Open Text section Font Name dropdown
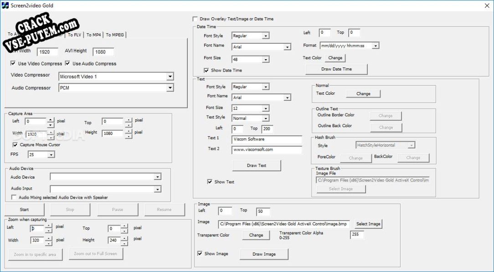Image resolution: width=494 pixels, height=272 pixels. [x=287, y=98]
